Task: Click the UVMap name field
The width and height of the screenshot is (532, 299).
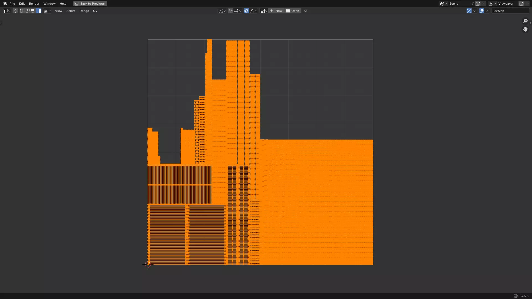Action: (x=510, y=11)
